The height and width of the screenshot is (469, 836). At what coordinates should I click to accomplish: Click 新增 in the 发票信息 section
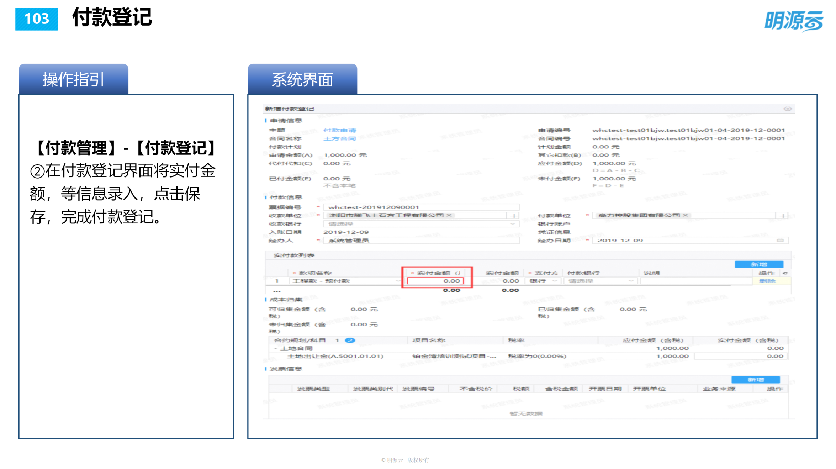(x=755, y=380)
